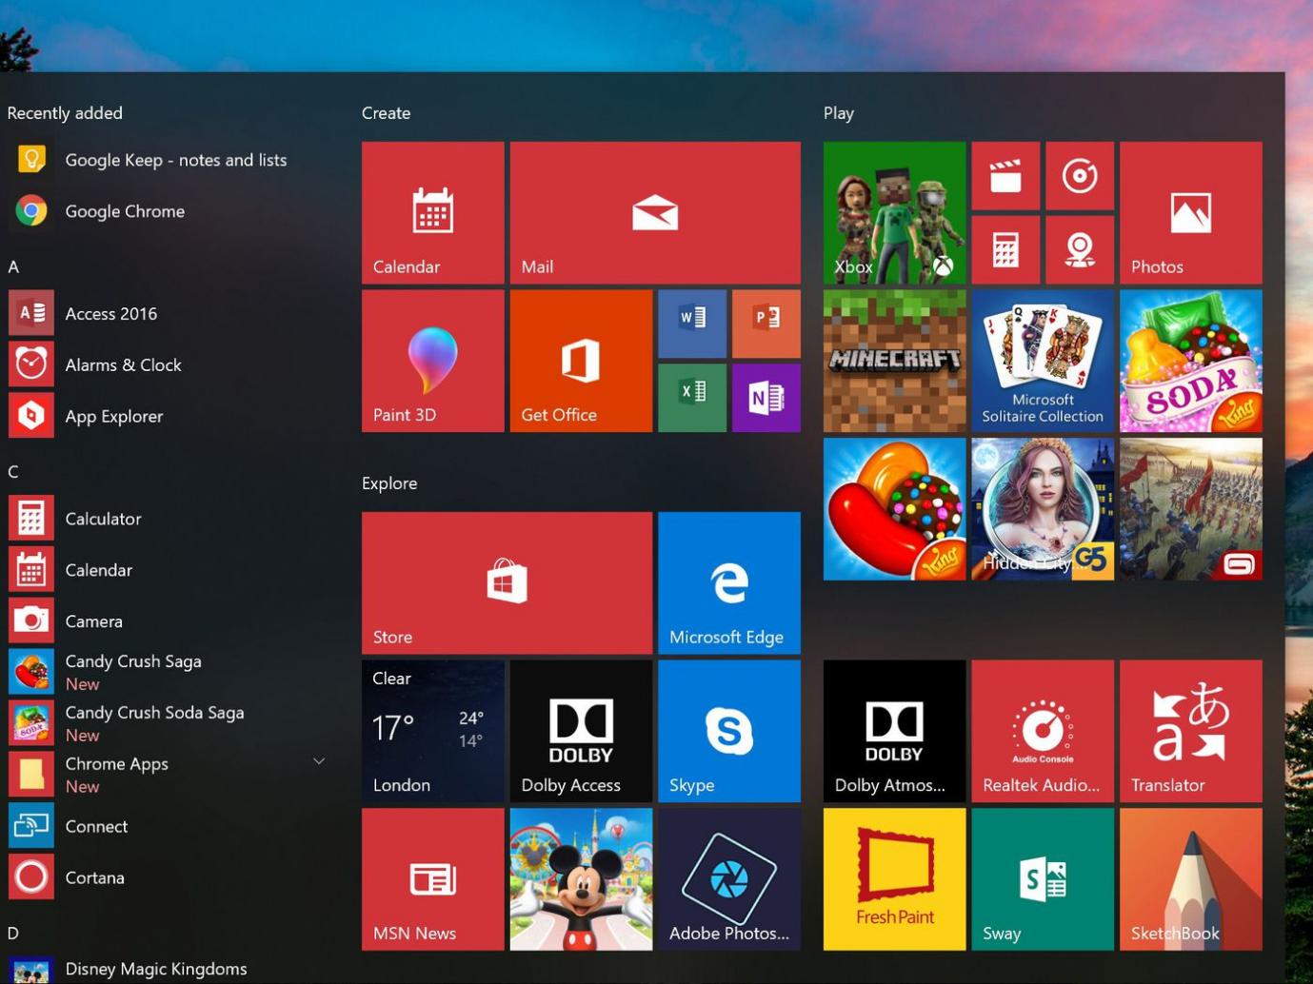The height and width of the screenshot is (984, 1313).
Task: Launch the Excel small tile
Action: 692,398
